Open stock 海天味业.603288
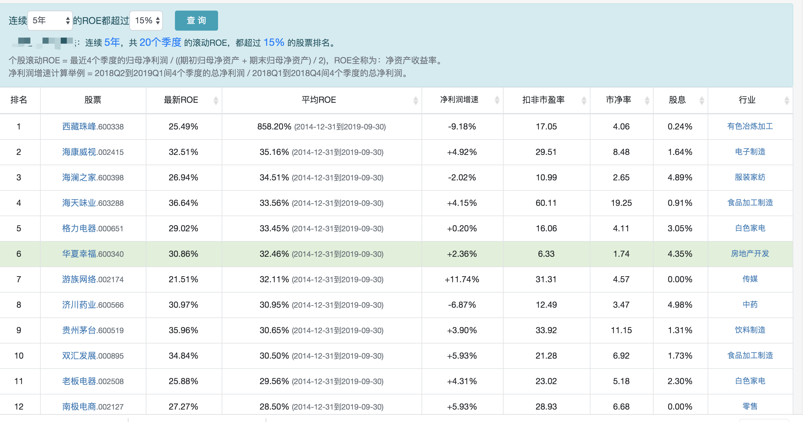 pyautogui.click(x=93, y=203)
